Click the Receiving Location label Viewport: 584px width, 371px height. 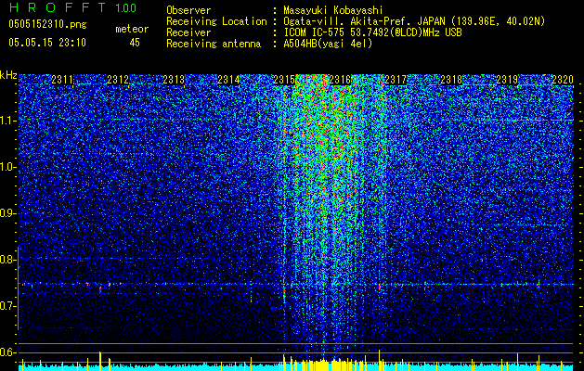[216, 21]
